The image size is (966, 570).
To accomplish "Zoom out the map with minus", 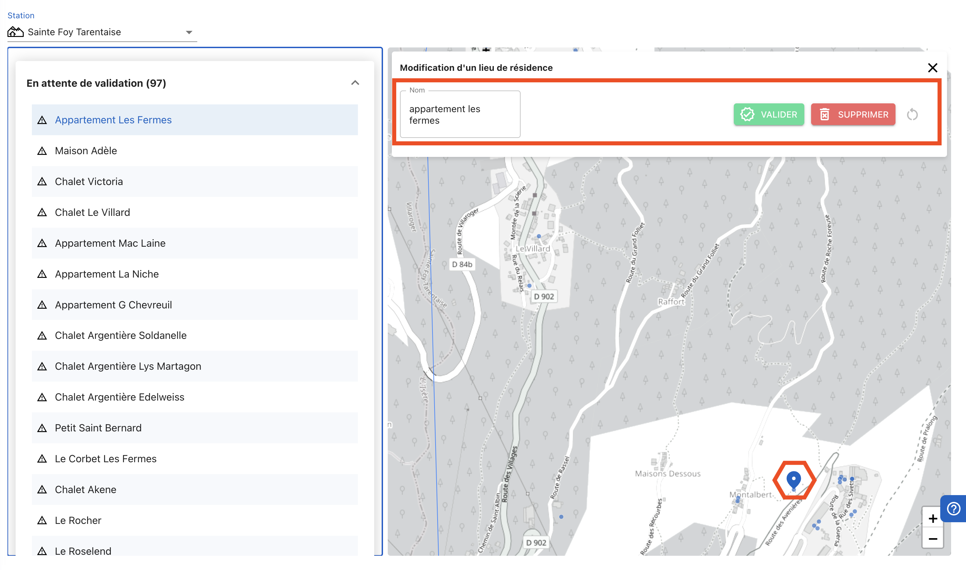I will pos(932,539).
